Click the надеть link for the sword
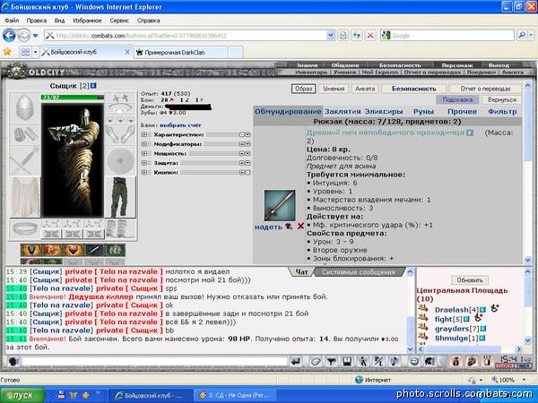538x403 pixels. 268,227
